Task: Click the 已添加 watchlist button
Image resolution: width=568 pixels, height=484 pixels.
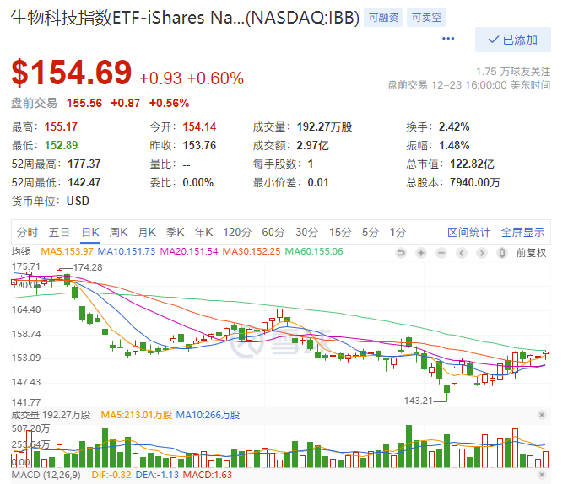Action: [x=513, y=40]
